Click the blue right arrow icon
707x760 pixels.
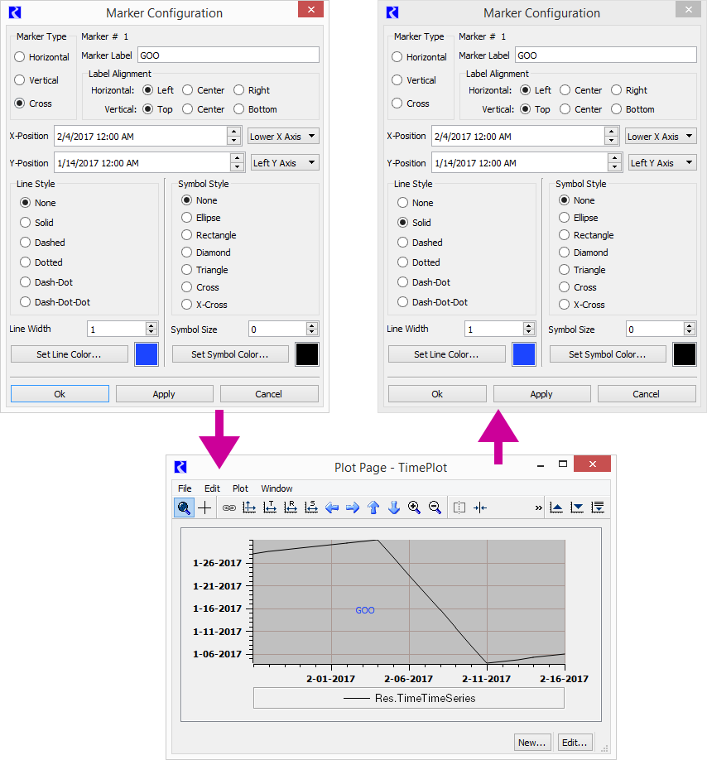353,507
